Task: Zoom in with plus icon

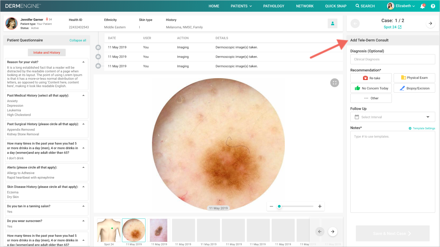Action: 320,206
